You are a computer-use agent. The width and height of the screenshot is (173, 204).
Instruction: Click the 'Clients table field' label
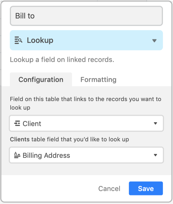[69, 139]
